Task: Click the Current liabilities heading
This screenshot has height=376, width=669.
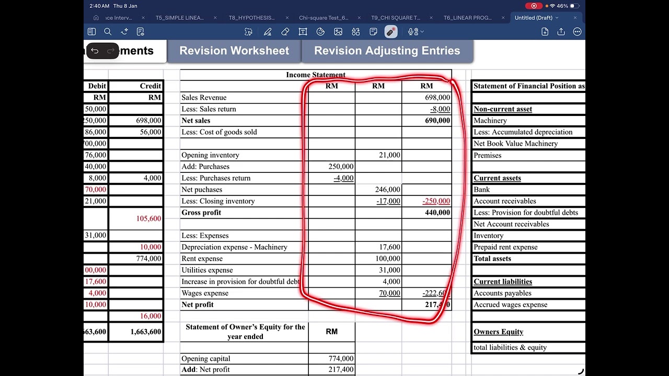Action: 503,281
